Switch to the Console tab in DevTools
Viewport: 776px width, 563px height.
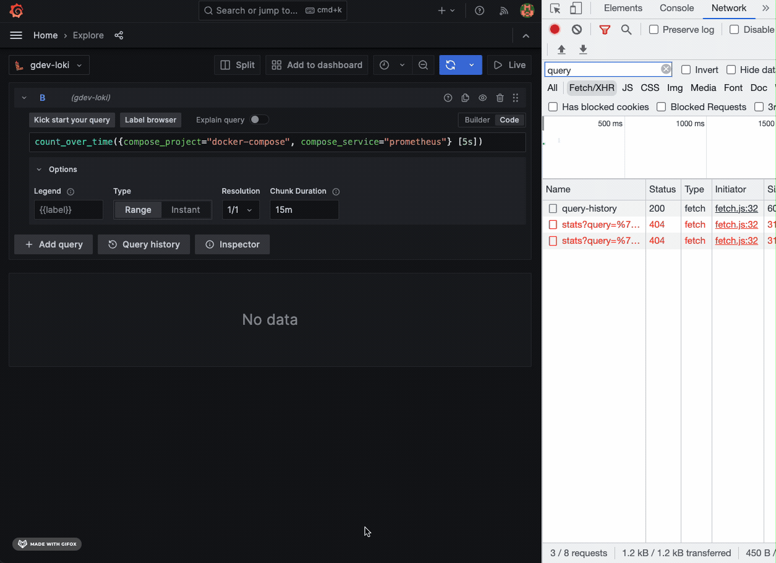pyautogui.click(x=676, y=8)
